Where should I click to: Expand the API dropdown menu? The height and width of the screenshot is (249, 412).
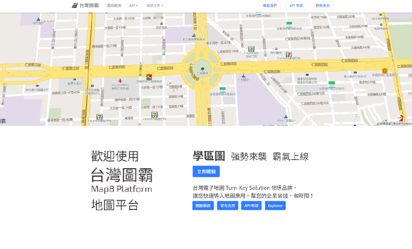pyautogui.click(x=133, y=5)
